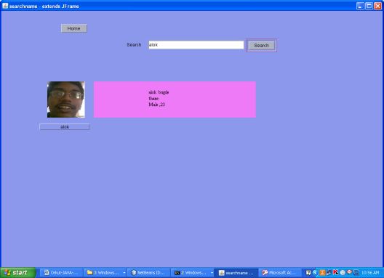
Task: Open the Windows start menu
Action: [x=18, y=273]
